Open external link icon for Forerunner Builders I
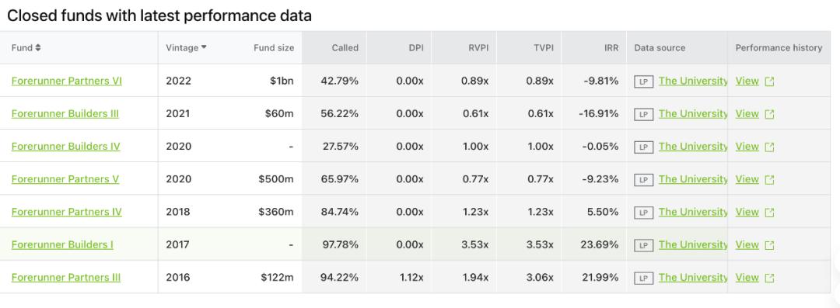Screen dimensions: 840x308 [x=770, y=245]
